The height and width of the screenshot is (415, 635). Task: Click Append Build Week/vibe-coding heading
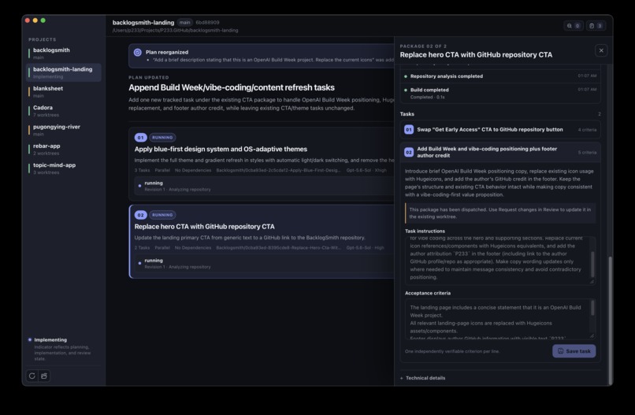tap(232, 87)
